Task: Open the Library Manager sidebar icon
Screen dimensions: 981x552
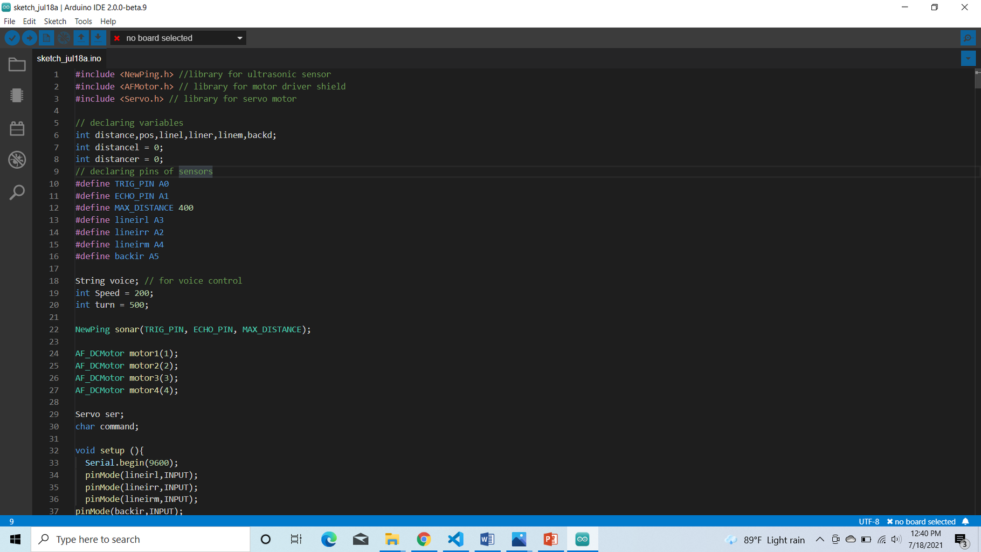Action: (x=17, y=128)
